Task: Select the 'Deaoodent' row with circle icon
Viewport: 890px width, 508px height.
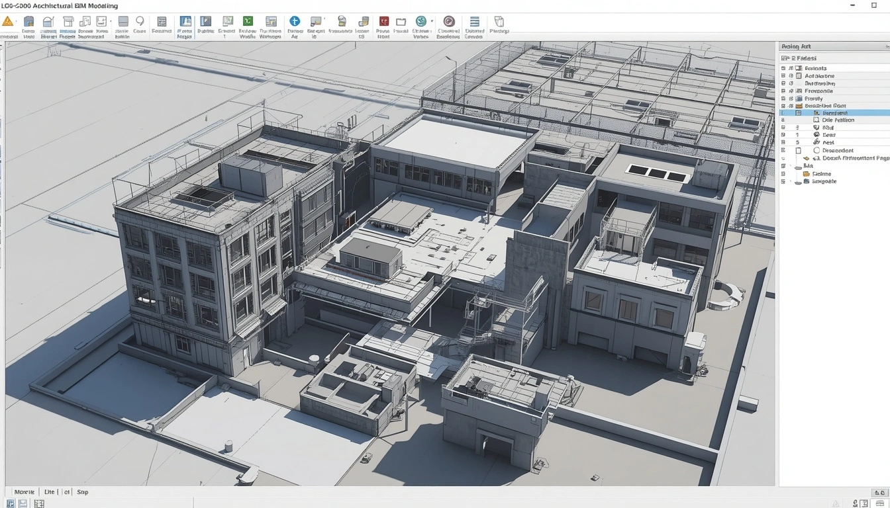Action: point(835,151)
